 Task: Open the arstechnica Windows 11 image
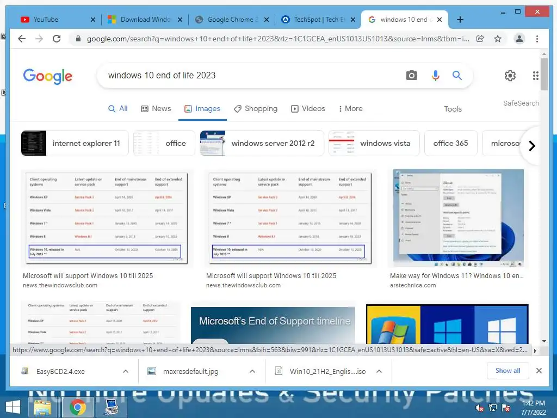tap(458, 218)
